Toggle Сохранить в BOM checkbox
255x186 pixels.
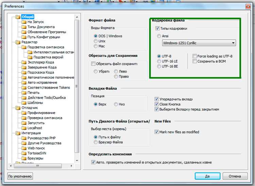click(x=194, y=61)
